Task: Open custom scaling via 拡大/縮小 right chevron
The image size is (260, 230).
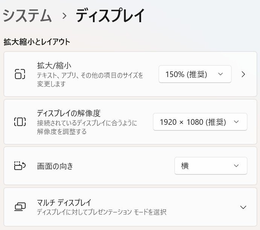Action: pos(243,74)
